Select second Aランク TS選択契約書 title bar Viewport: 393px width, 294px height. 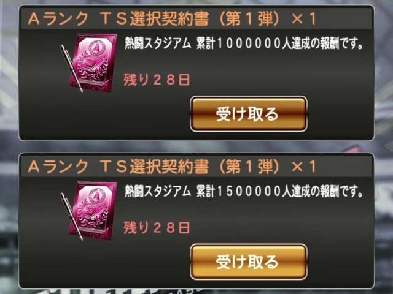click(x=196, y=167)
